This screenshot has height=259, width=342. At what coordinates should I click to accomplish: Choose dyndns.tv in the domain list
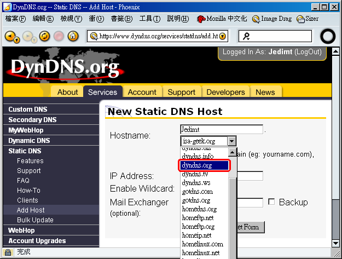pyautogui.click(x=204, y=174)
